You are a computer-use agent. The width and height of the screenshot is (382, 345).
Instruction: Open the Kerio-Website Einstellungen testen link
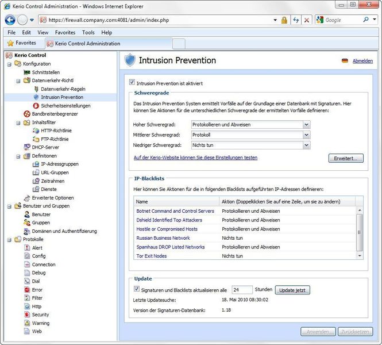point(195,158)
